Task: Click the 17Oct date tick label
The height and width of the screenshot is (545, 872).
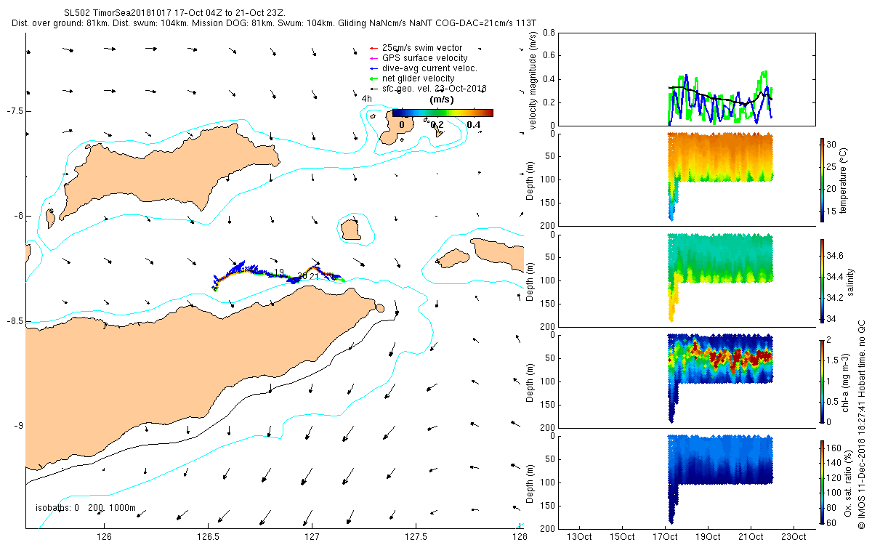Action: coord(665,536)
